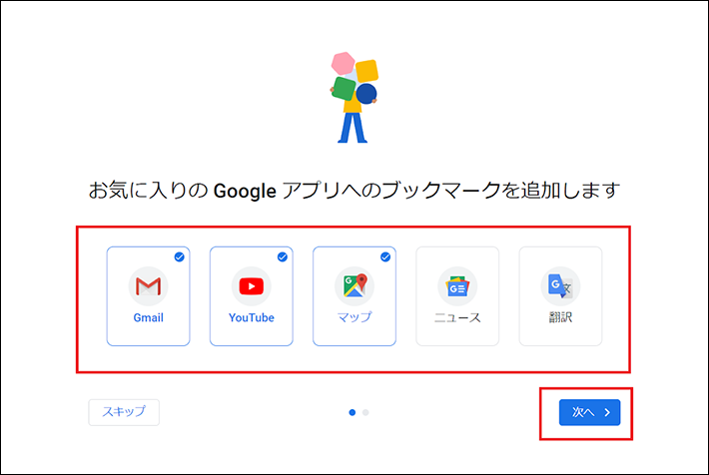Image resolution: width=709 pixels, height=475 pixels.
Task: Click the Gmail label text
Action: tap(149, 317)
